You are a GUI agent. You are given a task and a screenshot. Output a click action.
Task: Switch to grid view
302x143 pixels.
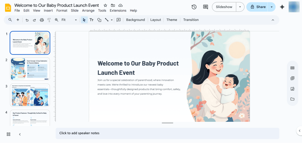[x=9, y=134]
